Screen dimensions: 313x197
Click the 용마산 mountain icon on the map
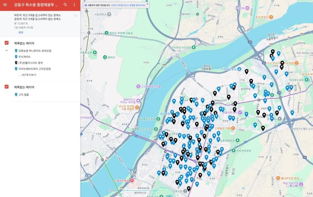(105, 57)
